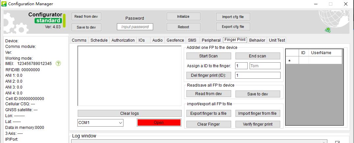Click the red Open port button

[159, 123]
